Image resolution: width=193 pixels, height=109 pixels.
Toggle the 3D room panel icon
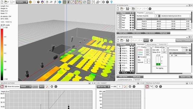(65, 2)
